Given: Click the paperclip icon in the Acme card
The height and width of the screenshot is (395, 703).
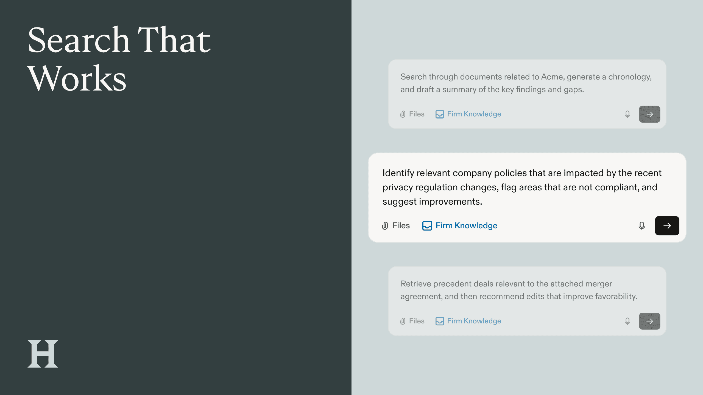Looking at the screenshot, I should 403,114.
